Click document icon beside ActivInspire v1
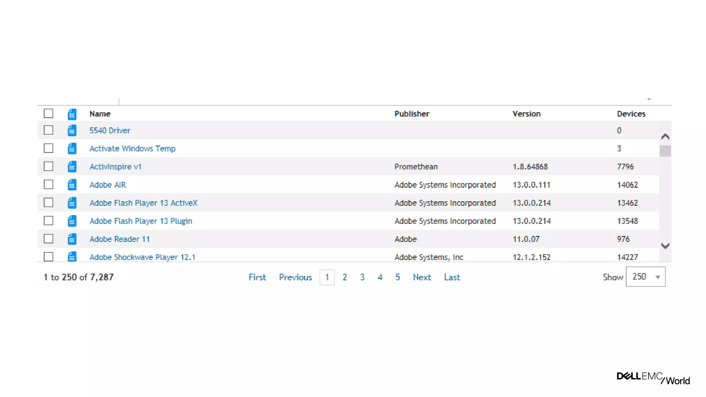706x397 pixels. (72, 166)
